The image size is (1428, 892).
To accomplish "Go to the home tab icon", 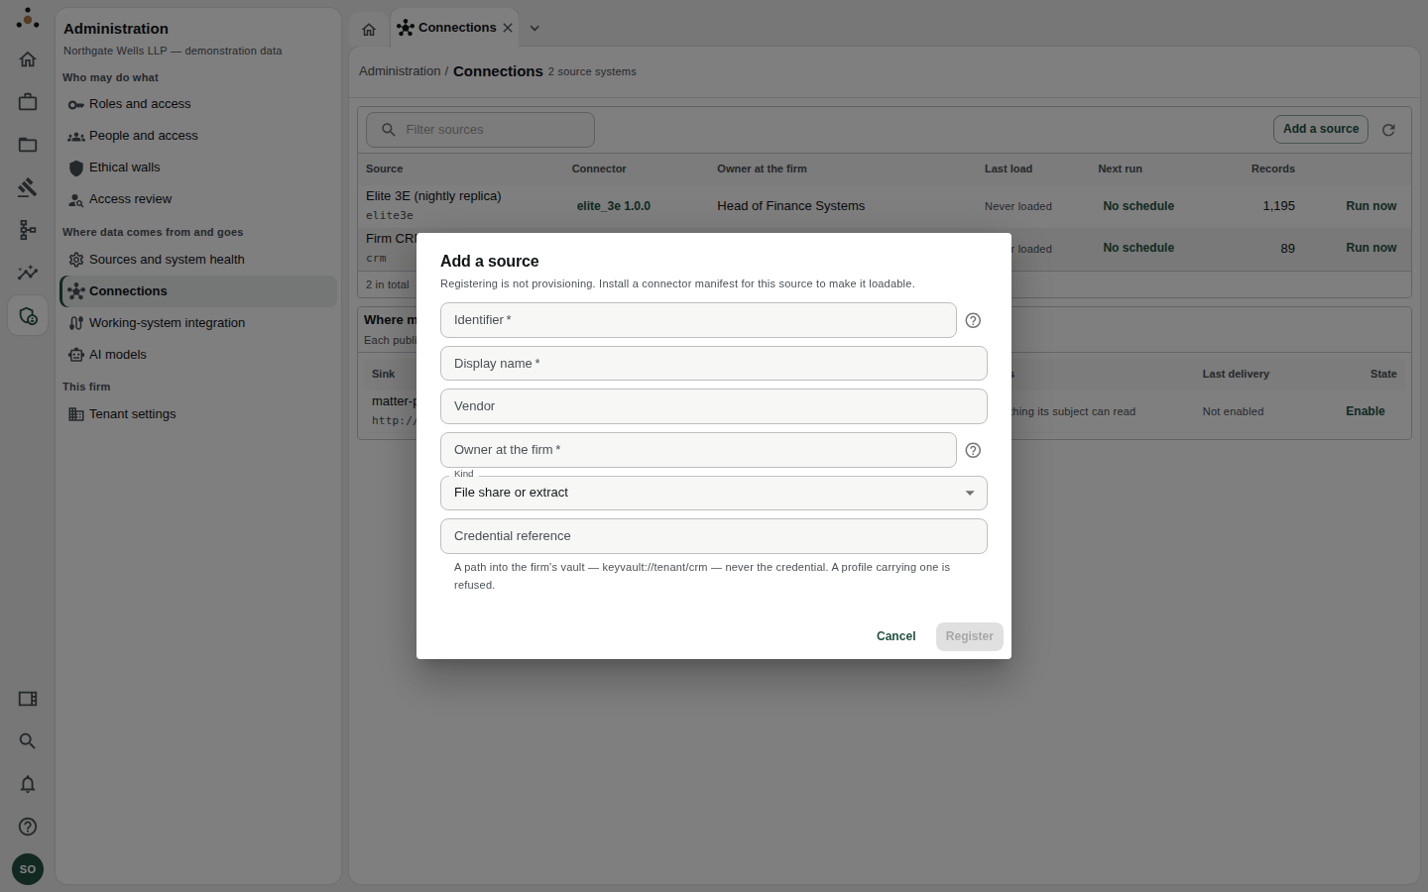I will (369, 29).
